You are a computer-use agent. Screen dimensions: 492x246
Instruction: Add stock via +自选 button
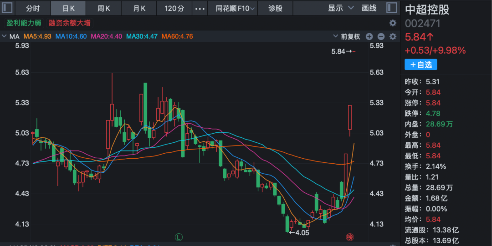click(x=420, y=65)
